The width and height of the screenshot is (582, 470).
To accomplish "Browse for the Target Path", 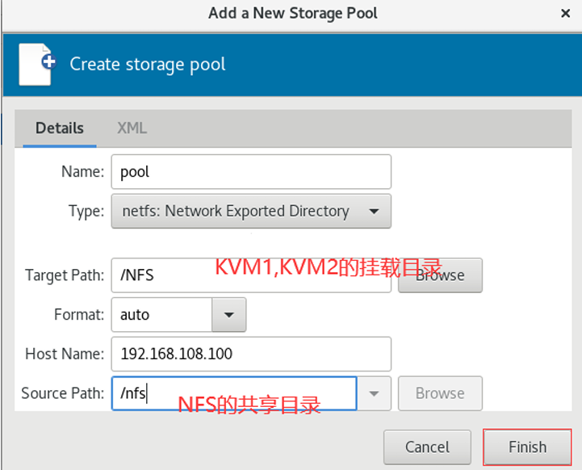I will (440, 275).
